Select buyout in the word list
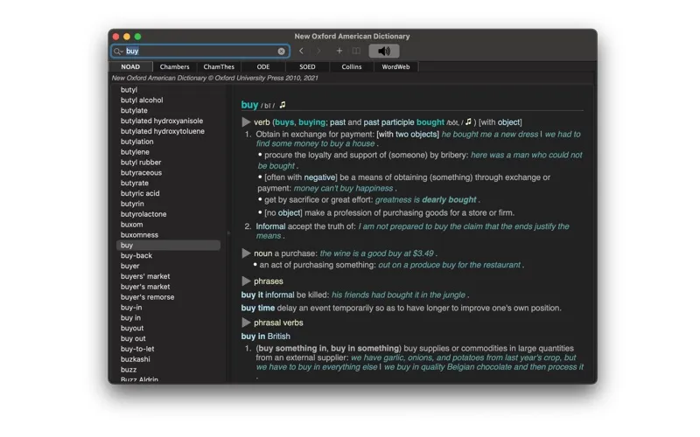 (132, 329)
